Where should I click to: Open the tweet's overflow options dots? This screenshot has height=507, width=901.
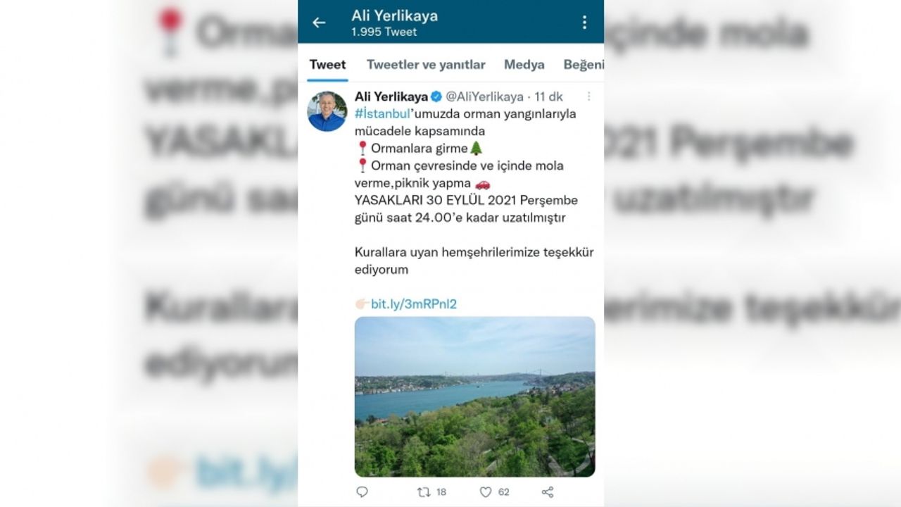tap(589, 96)
